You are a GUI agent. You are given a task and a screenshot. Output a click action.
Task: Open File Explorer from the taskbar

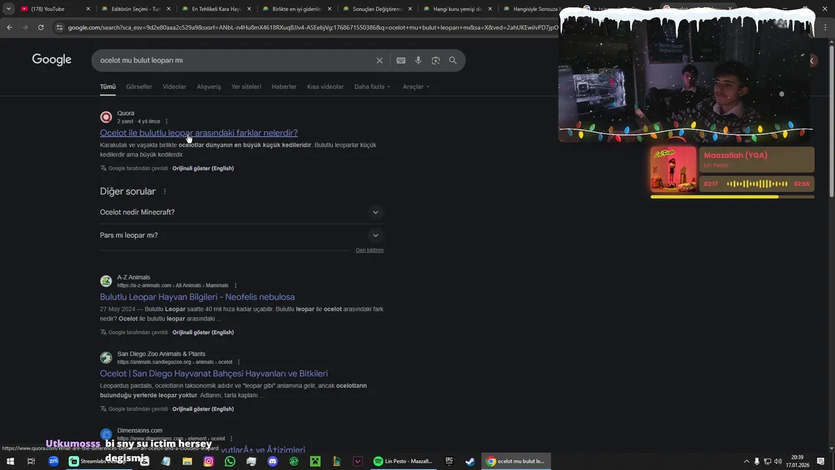187,462
